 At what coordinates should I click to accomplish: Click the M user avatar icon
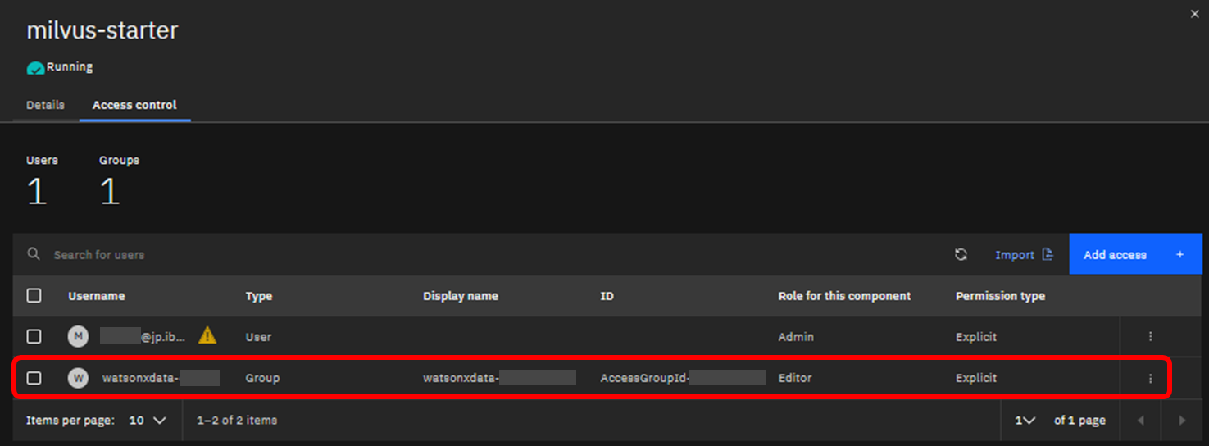click(x=78, y=337)
